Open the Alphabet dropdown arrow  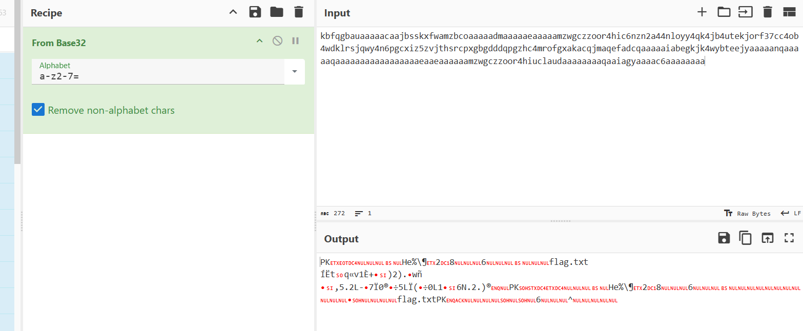point(295,72)
